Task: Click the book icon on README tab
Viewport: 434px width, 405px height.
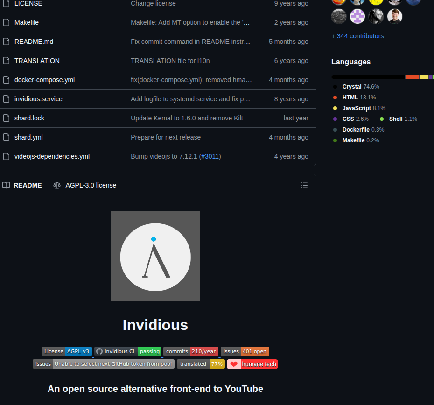Action: point(6,185)
